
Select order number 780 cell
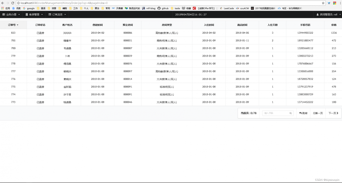point(13,48)
